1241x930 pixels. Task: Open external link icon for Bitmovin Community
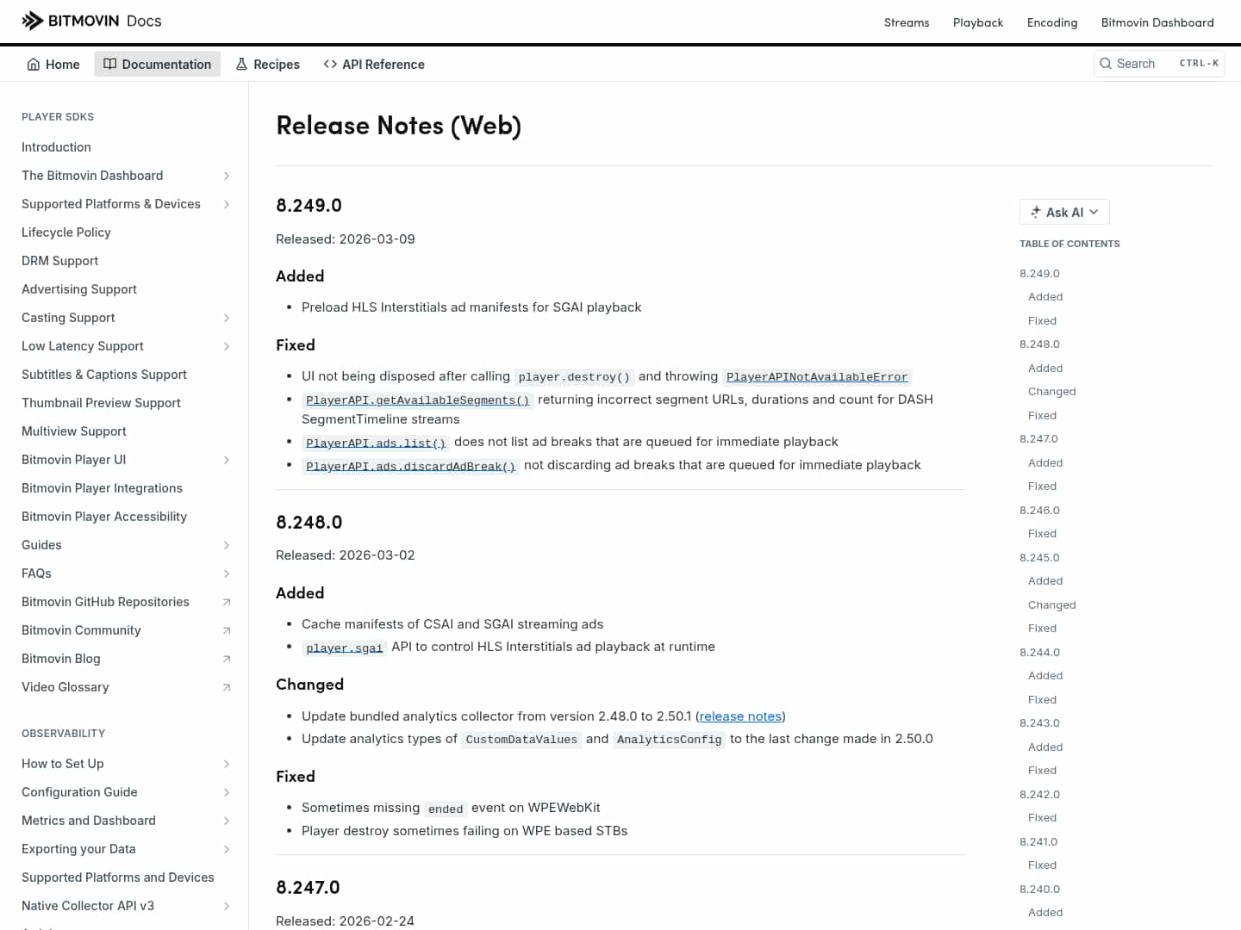point(227,630)
